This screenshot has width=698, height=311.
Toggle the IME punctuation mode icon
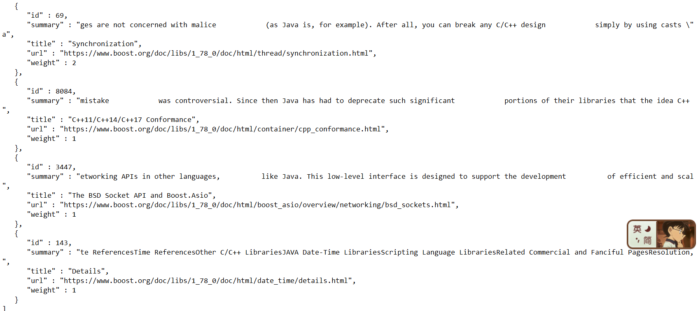click(x=637, y=240)
